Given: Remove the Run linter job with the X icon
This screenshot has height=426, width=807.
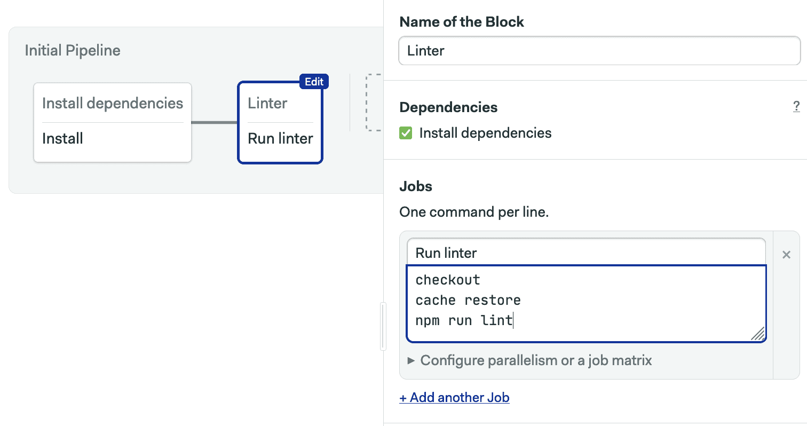Looking at the screenshot, I should point(786,255).
